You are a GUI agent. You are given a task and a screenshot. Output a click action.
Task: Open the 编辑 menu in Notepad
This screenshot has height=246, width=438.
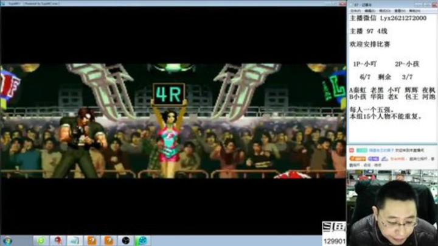click(370, 11)
